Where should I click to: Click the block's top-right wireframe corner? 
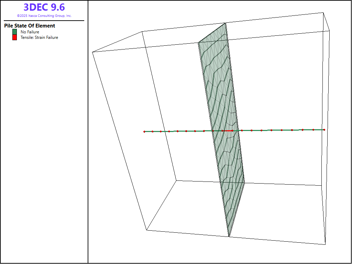click(x=323, y=12)
